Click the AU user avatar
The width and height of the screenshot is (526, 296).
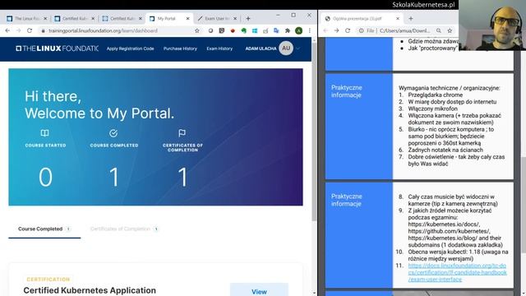286,49
